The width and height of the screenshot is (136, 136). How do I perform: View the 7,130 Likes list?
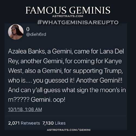point(54,123)
